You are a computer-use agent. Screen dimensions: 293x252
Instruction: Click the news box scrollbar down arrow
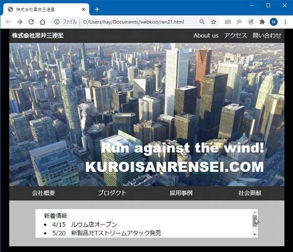(x=254, y=234)
